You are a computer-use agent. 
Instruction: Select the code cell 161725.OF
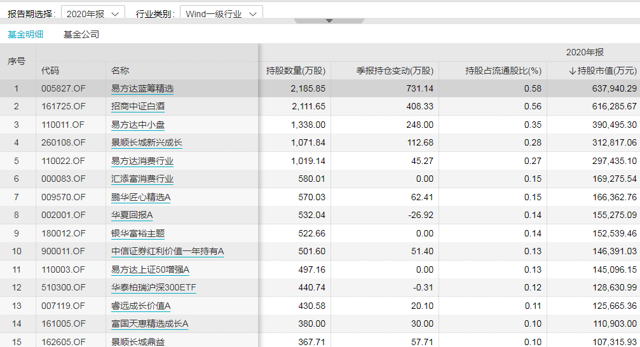click(64, 107)
